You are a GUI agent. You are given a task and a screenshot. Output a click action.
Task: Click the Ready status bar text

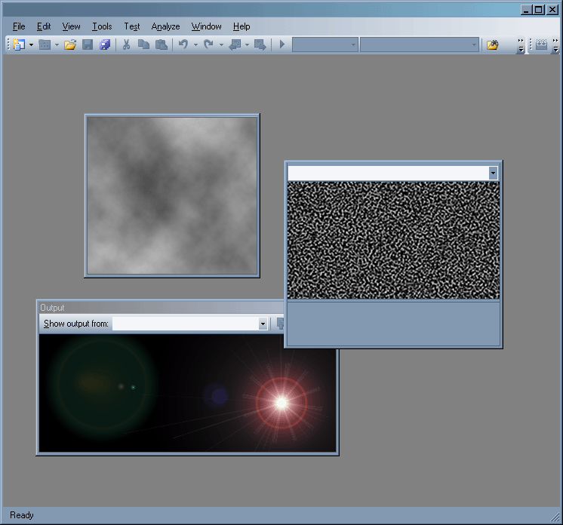(x=22, y=515)
